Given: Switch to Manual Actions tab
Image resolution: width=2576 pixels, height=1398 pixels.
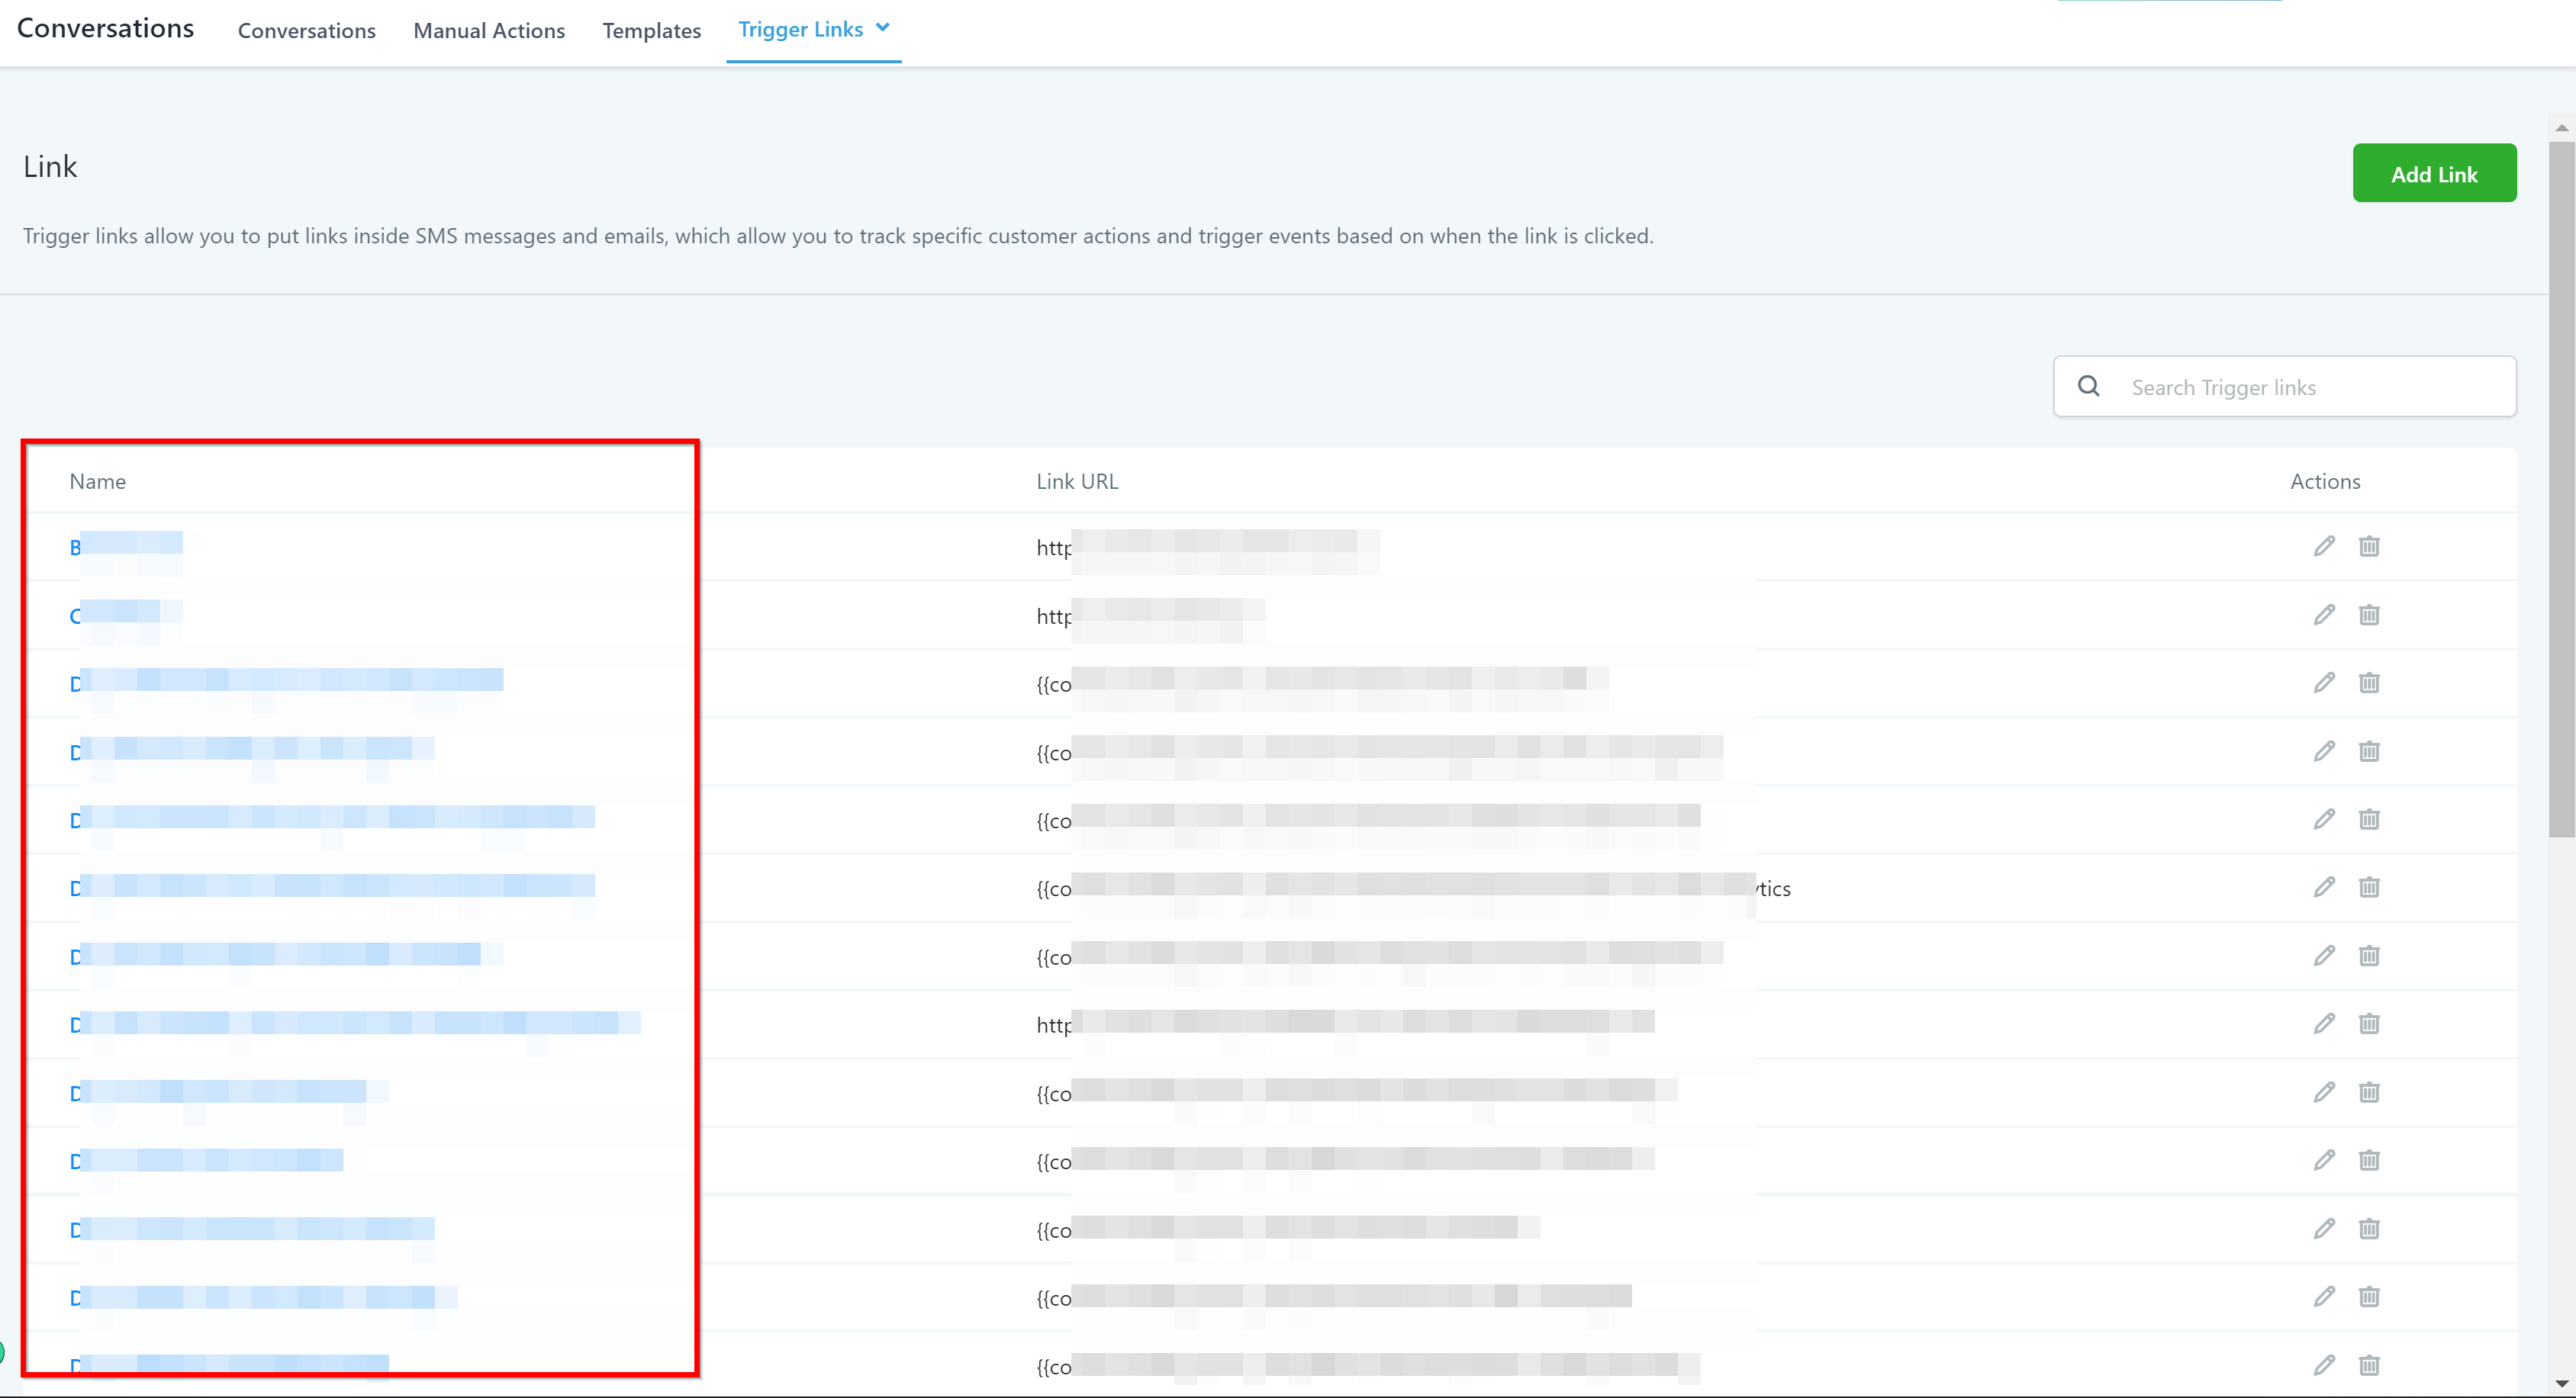Looking at the screenshot, I should pyautogui.click(x=489, y=31).
